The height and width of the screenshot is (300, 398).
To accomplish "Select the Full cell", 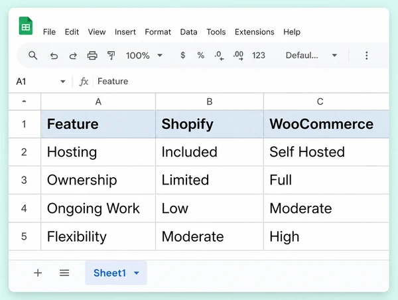I will pos(326,180).
